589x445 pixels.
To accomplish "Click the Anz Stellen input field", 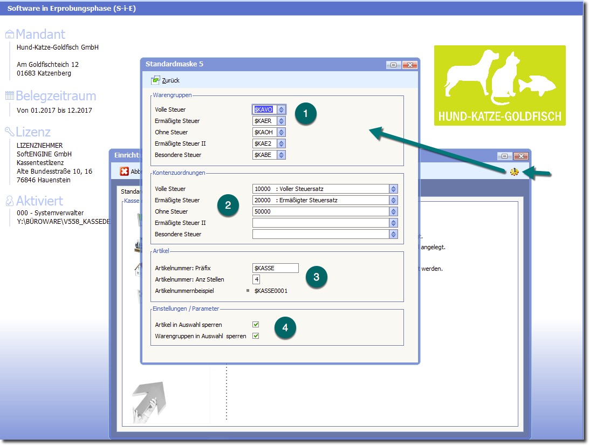I will pos(256,279).
